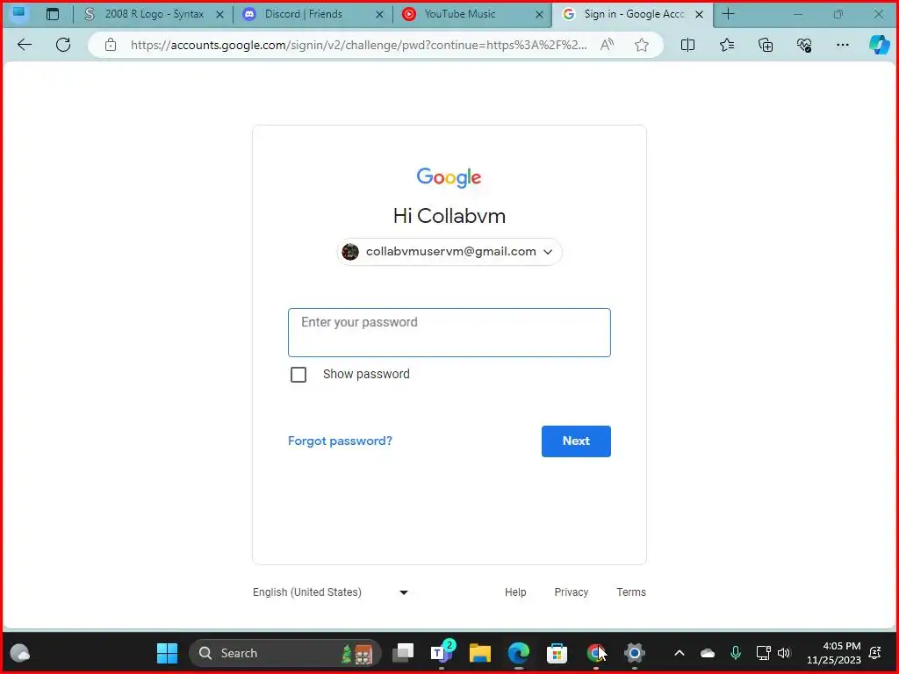Open Settings and more ellipsis menu

click(842, 45)
